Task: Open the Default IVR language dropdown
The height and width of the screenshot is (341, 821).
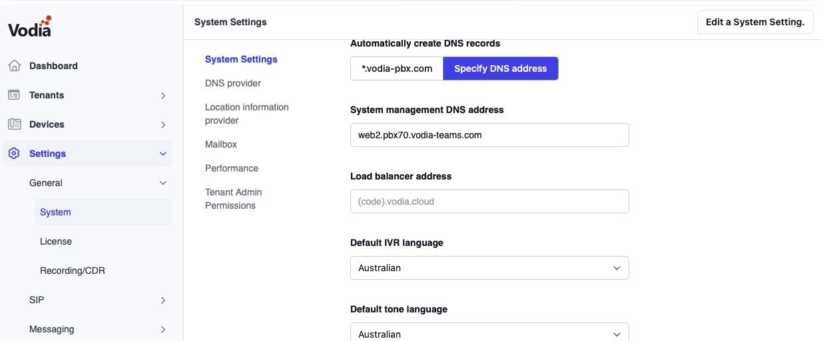Action: coord(489,268)
